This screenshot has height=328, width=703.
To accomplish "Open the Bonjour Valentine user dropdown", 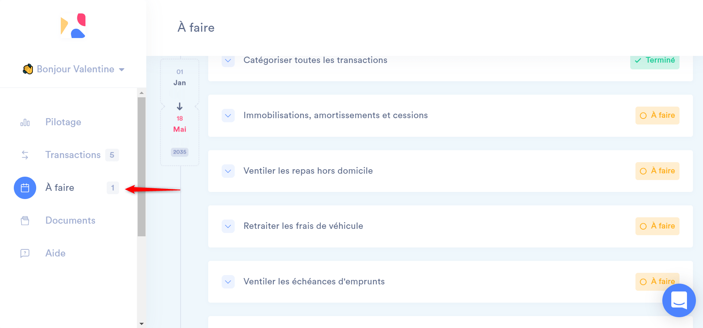I will pyautogui.click(x=74, y=69).
